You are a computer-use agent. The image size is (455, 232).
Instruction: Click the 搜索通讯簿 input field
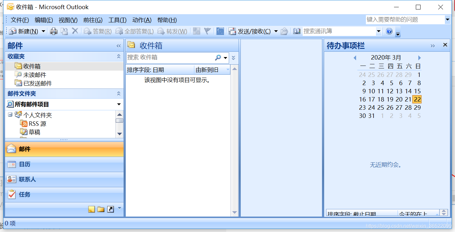(x=339, y=31)
